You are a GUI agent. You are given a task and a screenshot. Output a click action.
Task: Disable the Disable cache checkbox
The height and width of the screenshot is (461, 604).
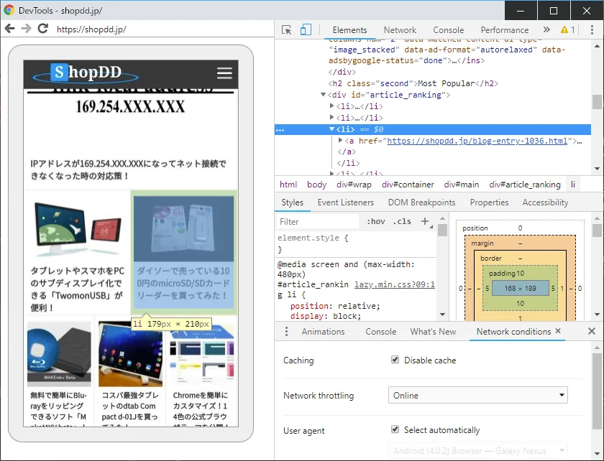(395, 360)
